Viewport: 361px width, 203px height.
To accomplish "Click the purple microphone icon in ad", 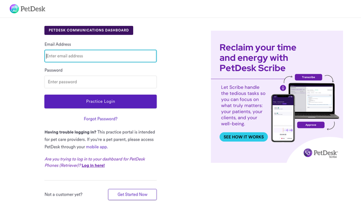I will (x=283, y=88).
